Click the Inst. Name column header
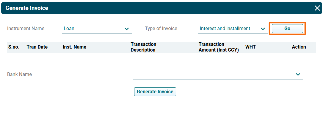 [74, 47]
